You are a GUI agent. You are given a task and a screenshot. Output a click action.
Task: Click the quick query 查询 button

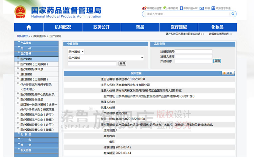tap(122, 63)
